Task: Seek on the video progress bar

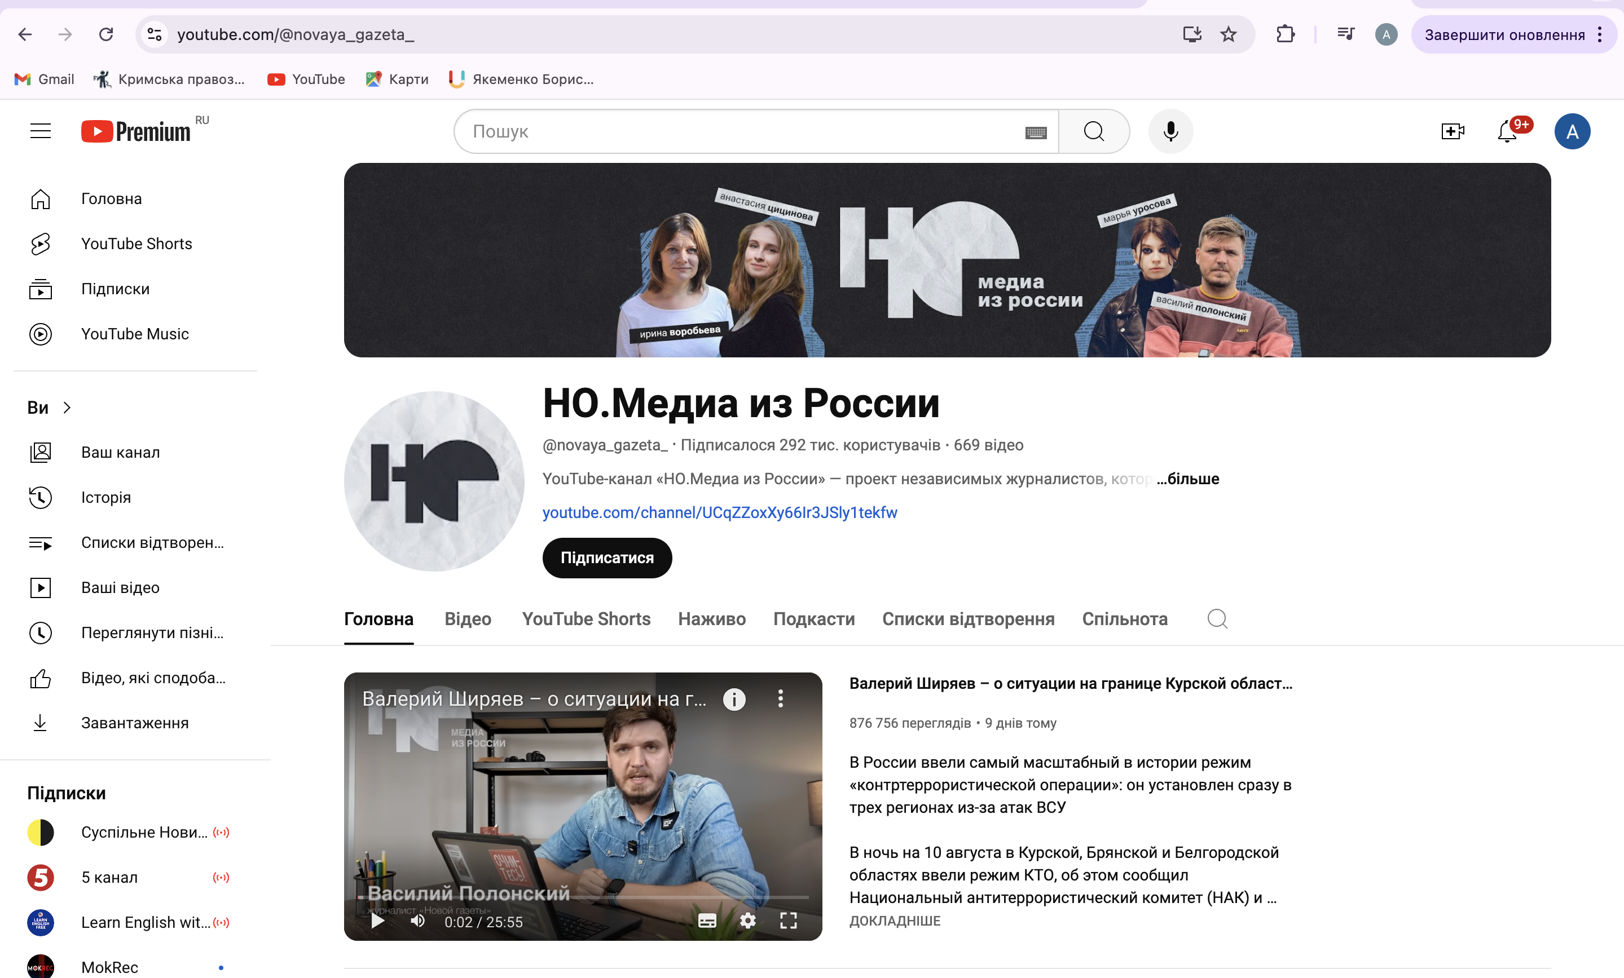Action: coord(583,897)
